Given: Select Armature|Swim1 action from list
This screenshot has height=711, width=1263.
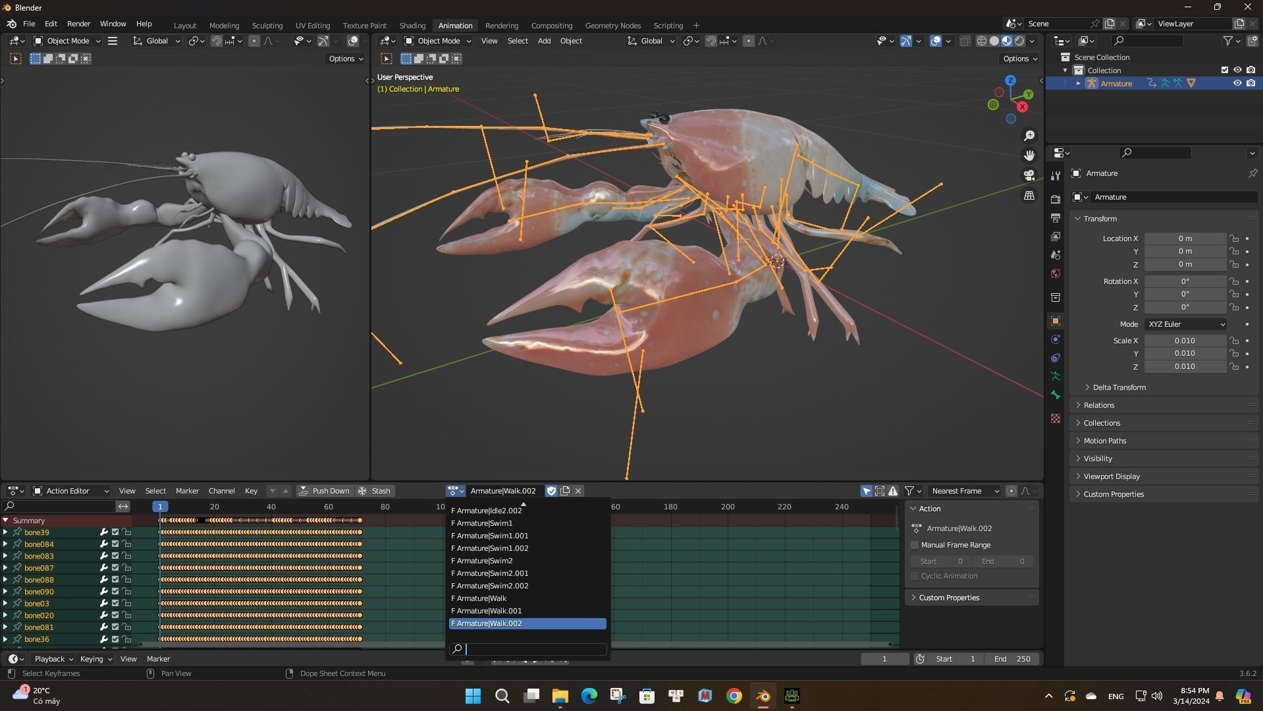Looking at the screenshot, I should tap(527, 523).
